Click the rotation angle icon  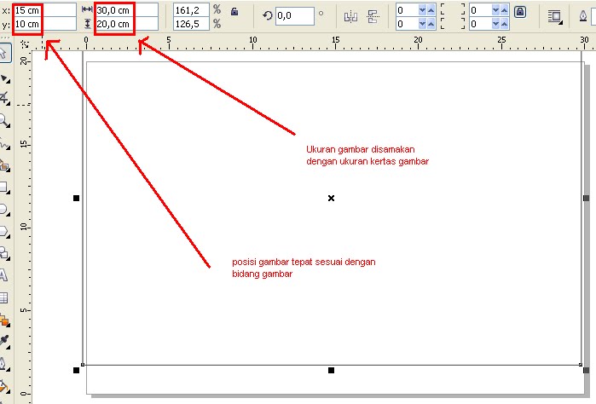(268, 15)
